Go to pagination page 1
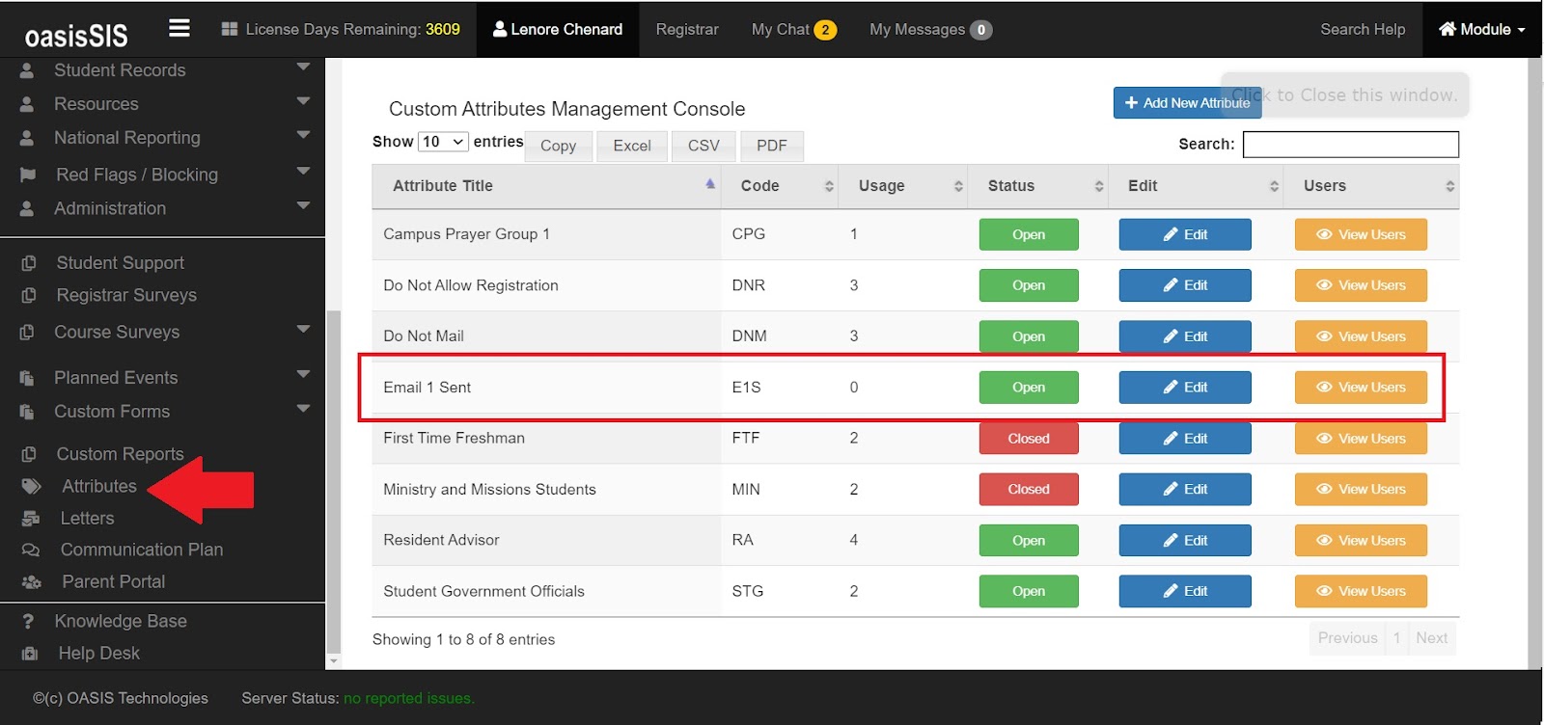Screen dimensions: 1544x725 click(1396, 638)
